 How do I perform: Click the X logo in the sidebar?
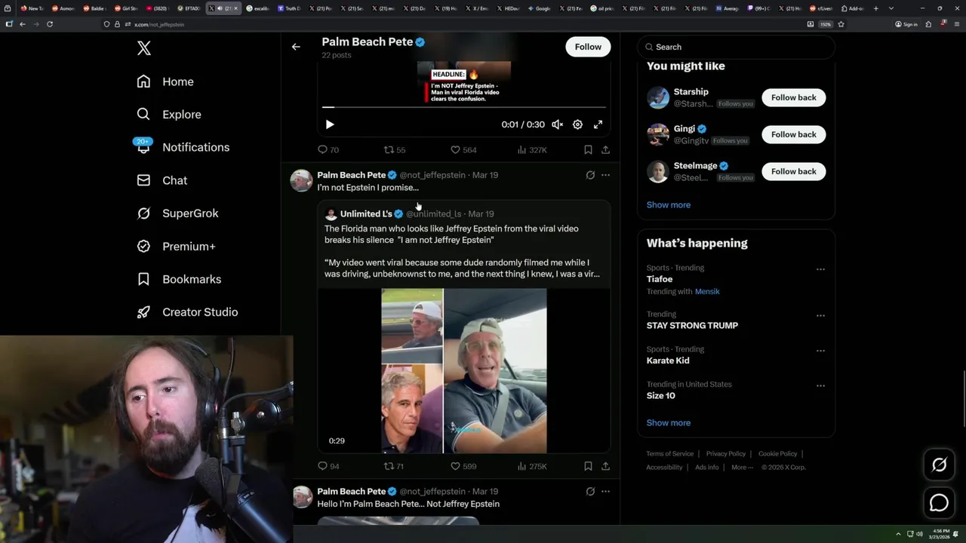pos(144,48)
